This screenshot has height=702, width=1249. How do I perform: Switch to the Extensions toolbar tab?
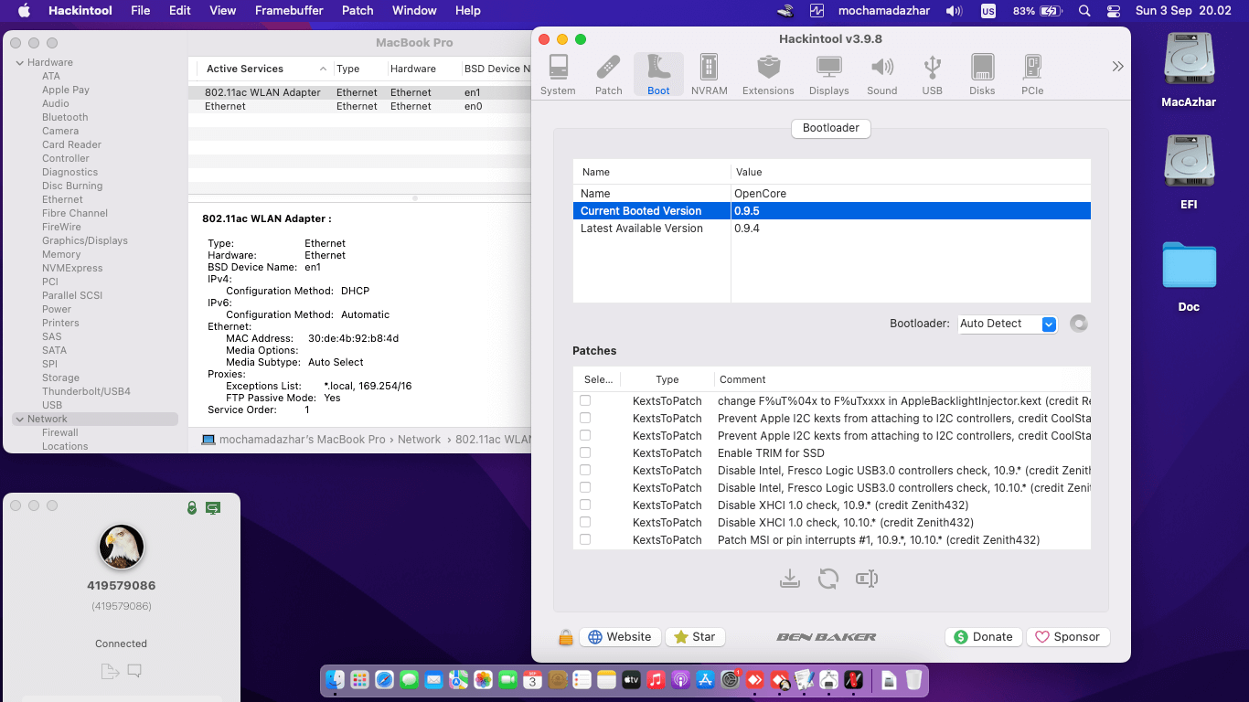click(x=768, y=74)
